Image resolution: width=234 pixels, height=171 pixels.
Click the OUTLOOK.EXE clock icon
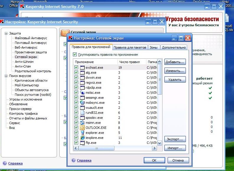(x=82, y=128)
